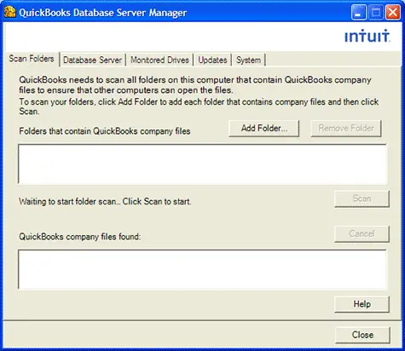Go to the Updates tab
Screen dimensions: 405x351
click(x=212, y=60)
